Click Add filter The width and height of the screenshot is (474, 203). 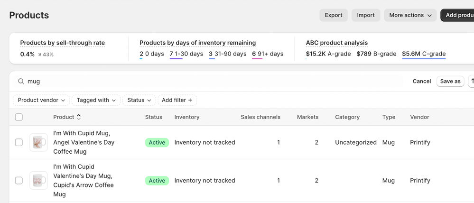(177, 100)
